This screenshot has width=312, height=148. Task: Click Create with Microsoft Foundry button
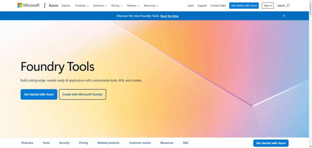tap(83, 94)
